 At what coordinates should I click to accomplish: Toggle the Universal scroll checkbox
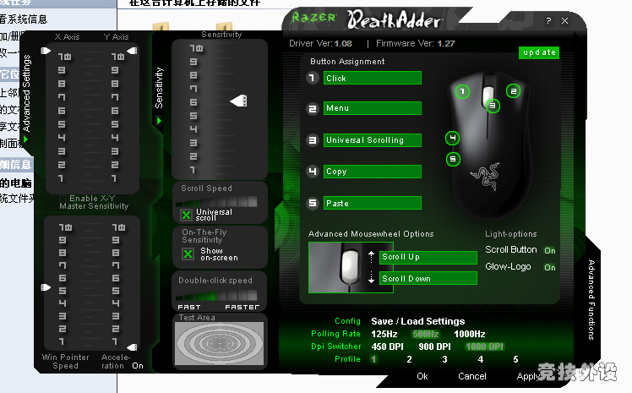coord(187,215)
